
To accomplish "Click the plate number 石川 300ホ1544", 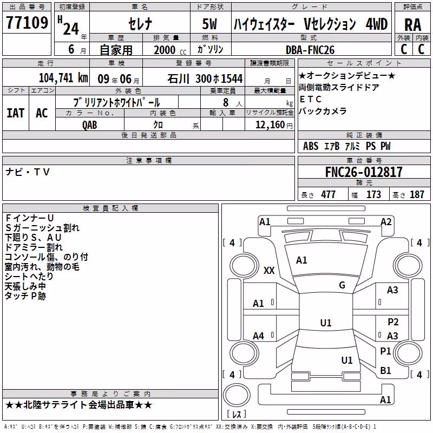I will (205, 79).
